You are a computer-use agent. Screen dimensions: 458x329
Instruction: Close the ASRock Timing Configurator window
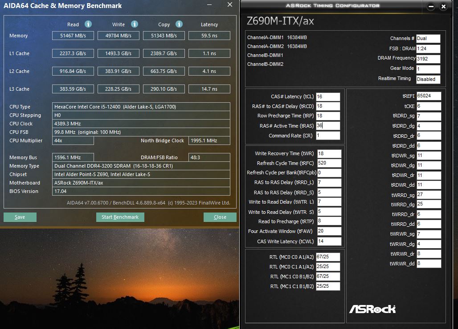click(x=443, y=6)
